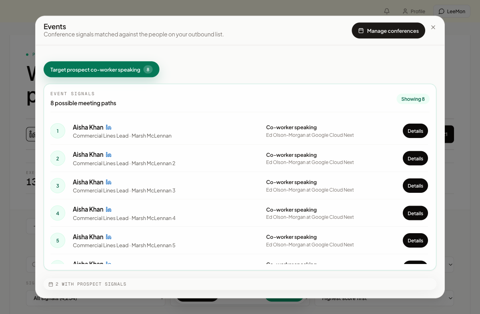
Task: Open LinkedIn icon in Marsh McLennan 5 row
Action: [108, 237]
